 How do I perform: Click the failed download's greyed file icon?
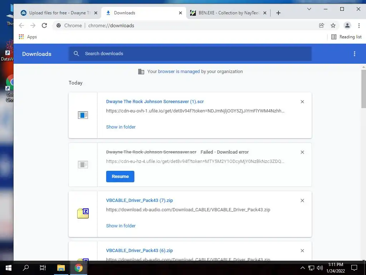(x=83, y=165)
